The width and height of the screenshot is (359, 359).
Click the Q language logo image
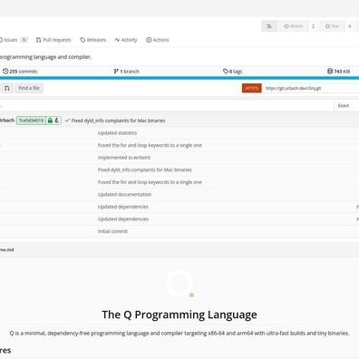tap(180, 284)
